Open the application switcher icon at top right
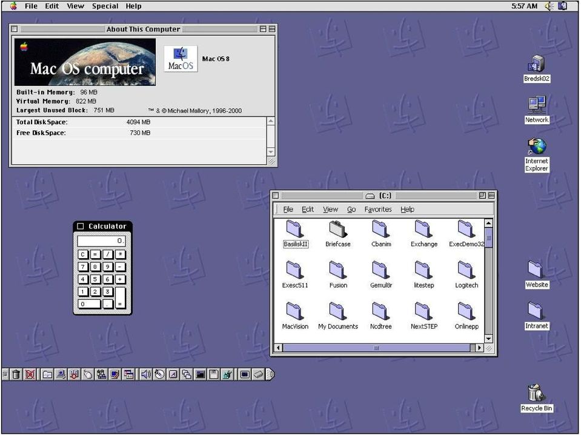Image resolution: width=581 pixels, height=435 pixels. pyautogui.click(x=562, y=6)
